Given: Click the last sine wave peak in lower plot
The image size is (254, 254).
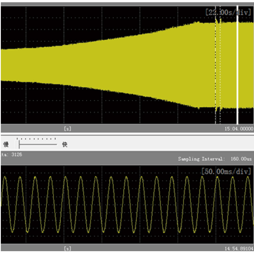Looking at the screenshot, I should (248, 177).
